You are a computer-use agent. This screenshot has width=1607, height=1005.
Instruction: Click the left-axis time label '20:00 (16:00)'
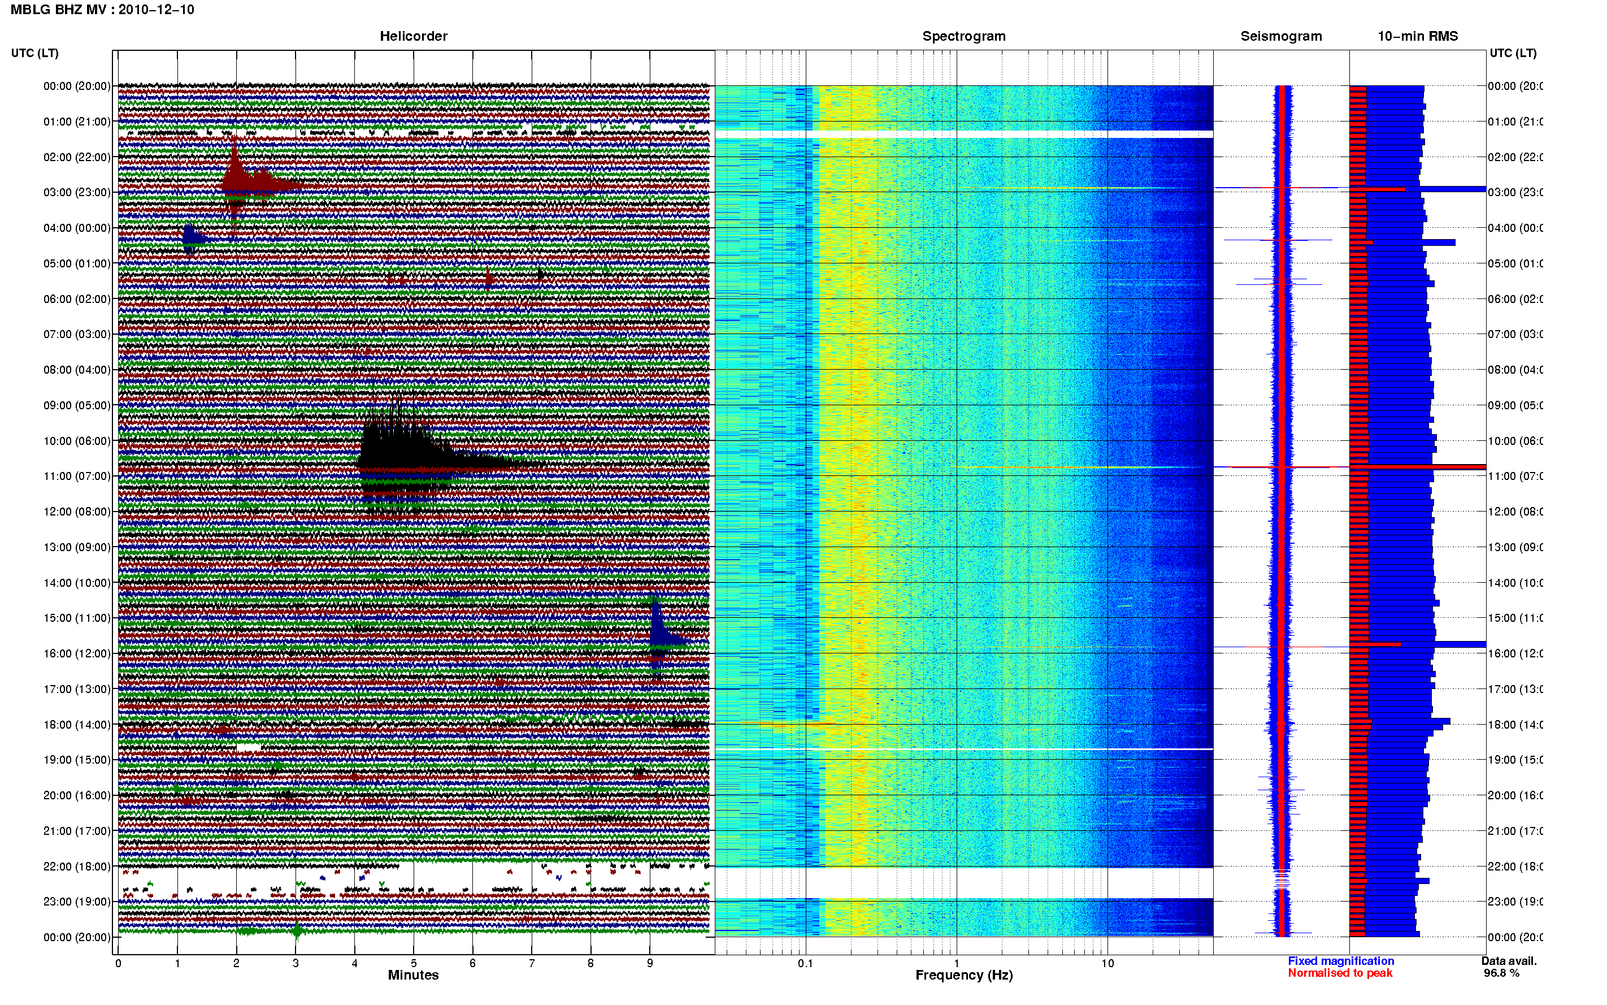click(77, 795)
